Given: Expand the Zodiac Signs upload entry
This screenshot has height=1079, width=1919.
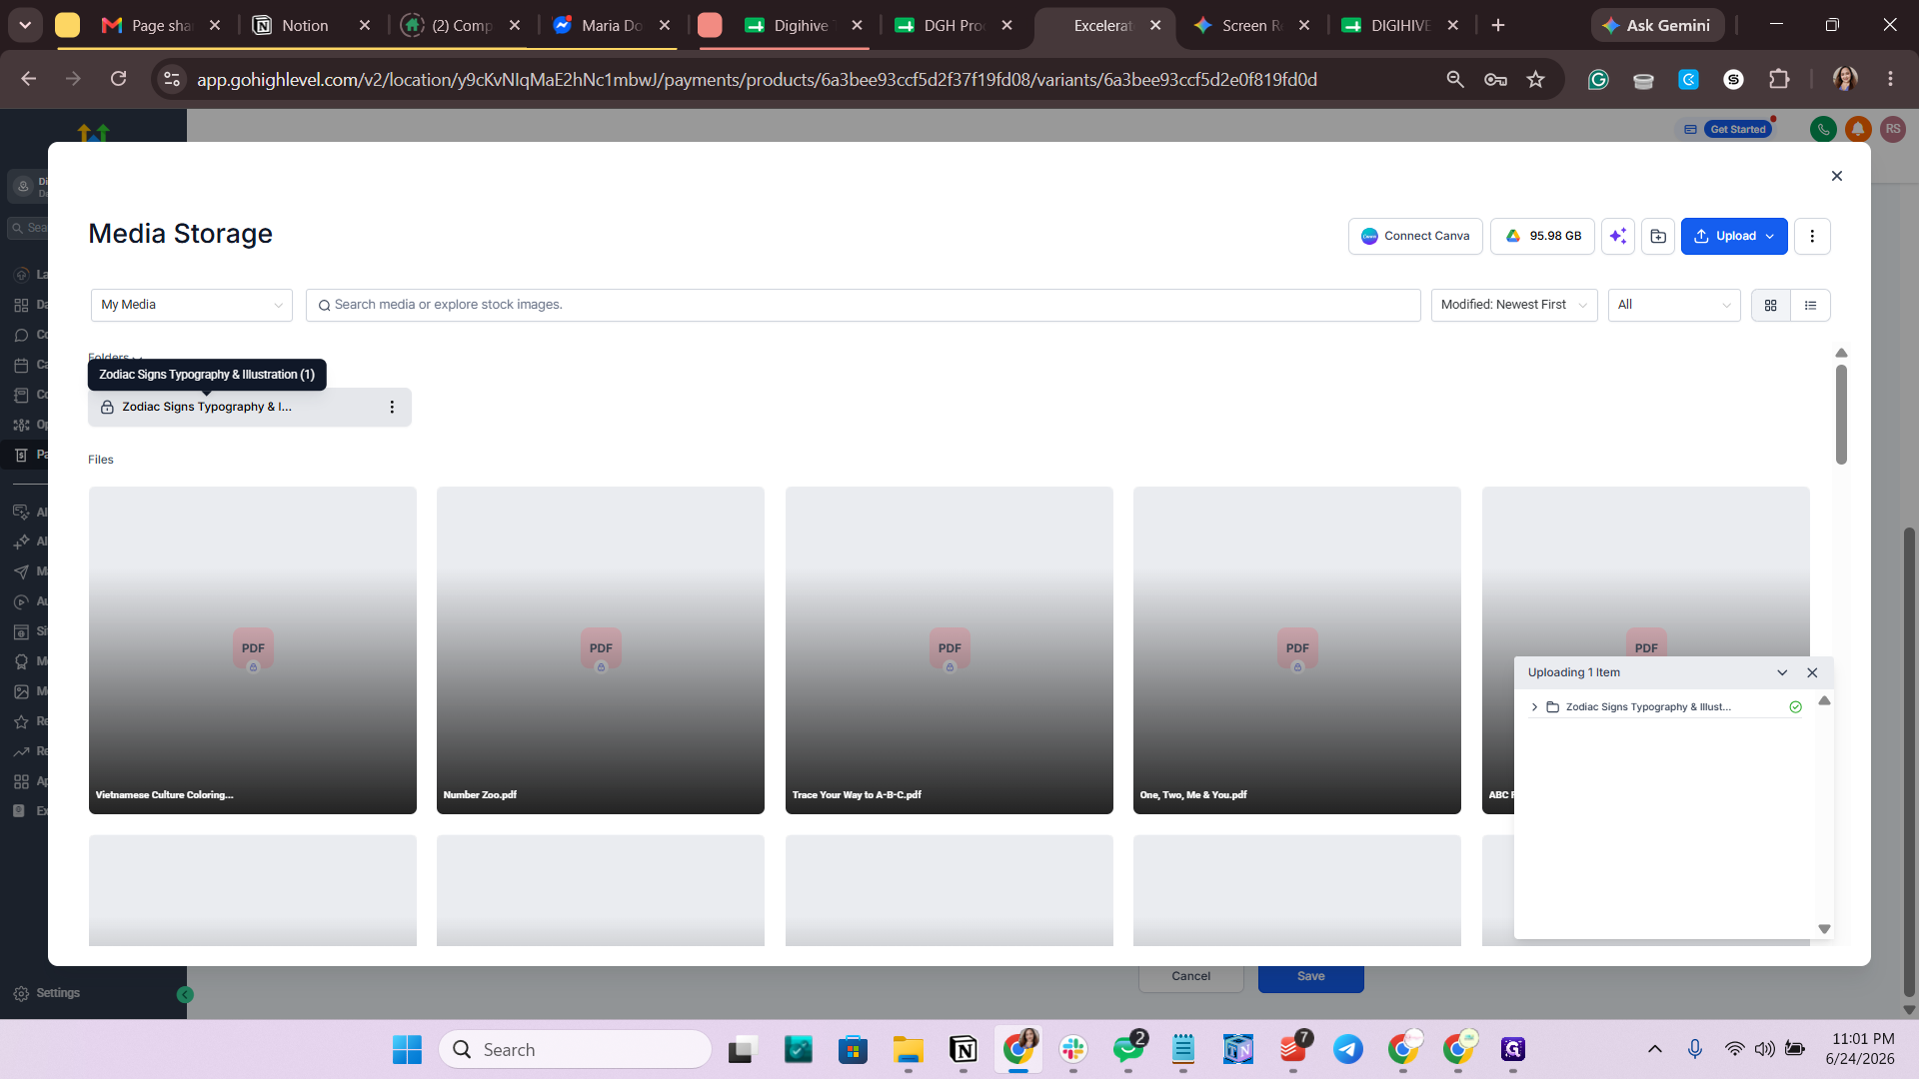Looking at the screenshot, I should 1534,707.
